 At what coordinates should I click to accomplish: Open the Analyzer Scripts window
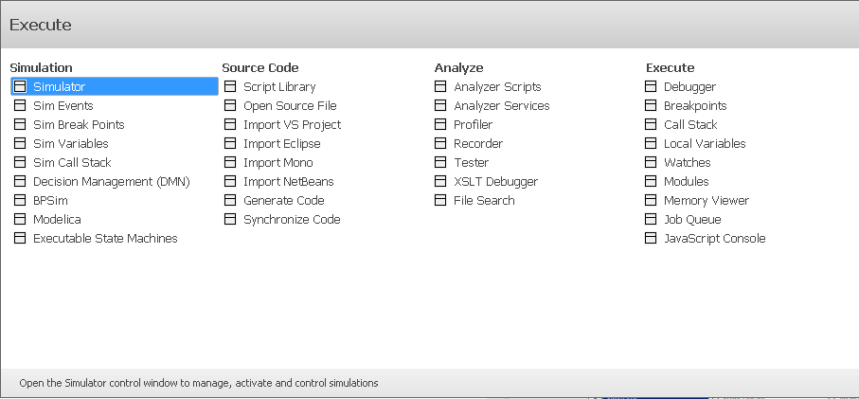click(497, 87)
